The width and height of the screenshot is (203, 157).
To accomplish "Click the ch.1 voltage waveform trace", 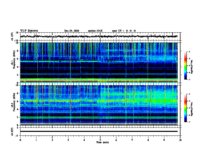I will pos(99,36).
